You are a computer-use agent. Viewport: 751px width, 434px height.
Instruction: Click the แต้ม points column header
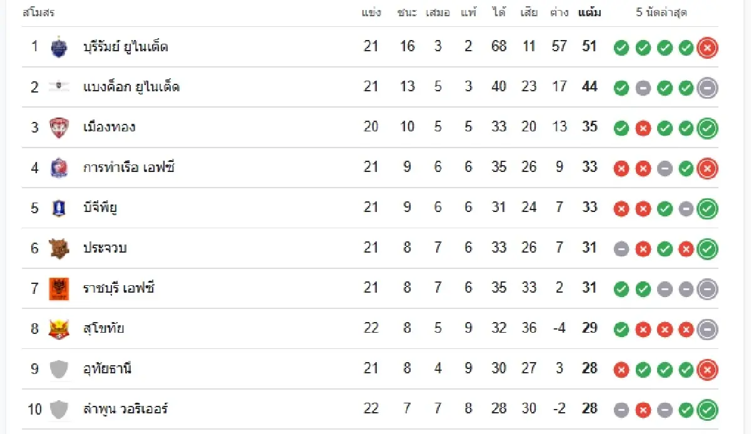pos(590,13)
